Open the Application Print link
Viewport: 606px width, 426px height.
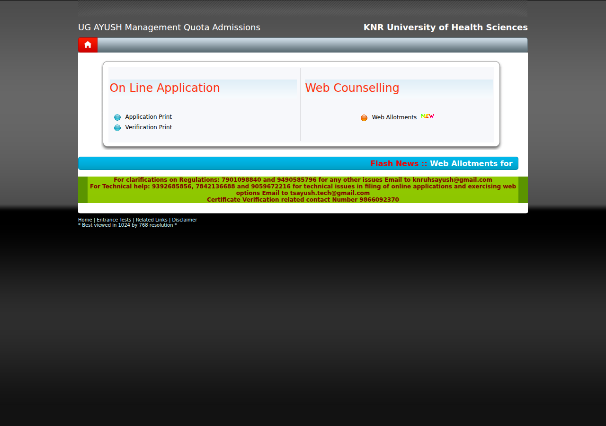(x=149, y=117)
